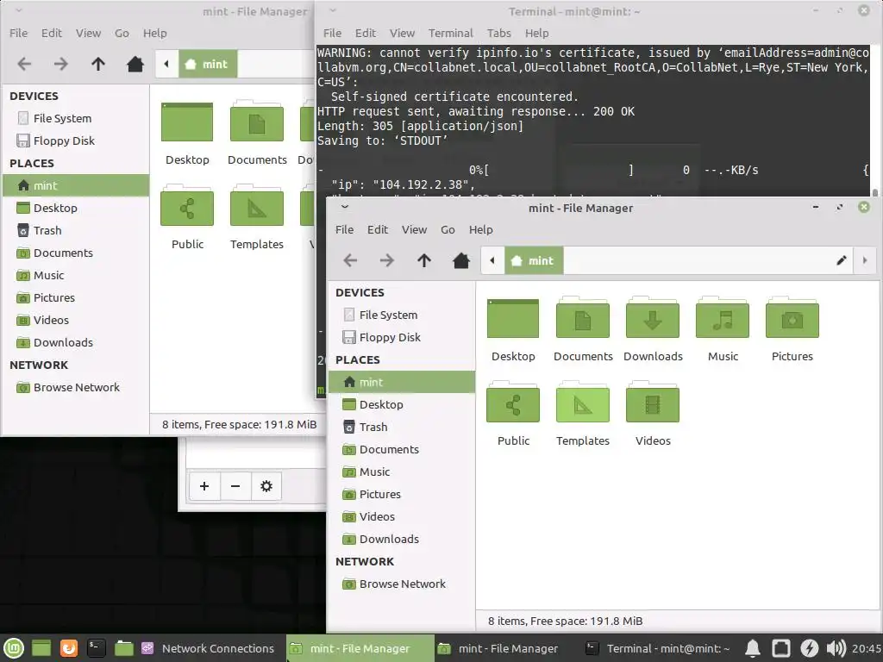Select Trash in front File Manager sidebar
The width and height of the screenshot is (883, 662).
(402, 427)
